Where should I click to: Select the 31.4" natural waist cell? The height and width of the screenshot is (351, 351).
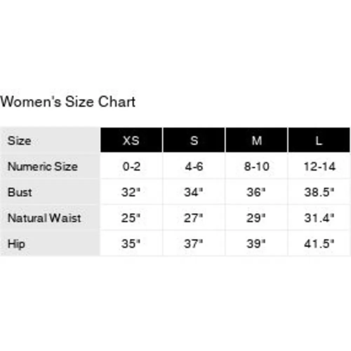pos(319,218)
